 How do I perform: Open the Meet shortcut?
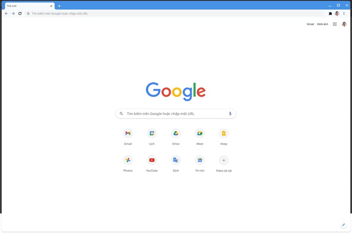click(200, 137)
